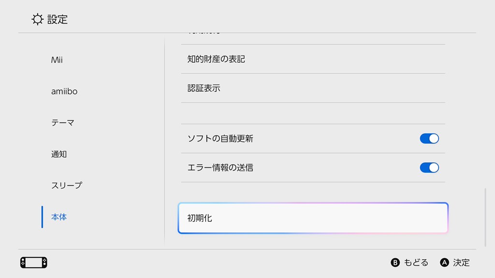
Task: Click the Switch console icon at bottom-left
Action: [34, 263]
